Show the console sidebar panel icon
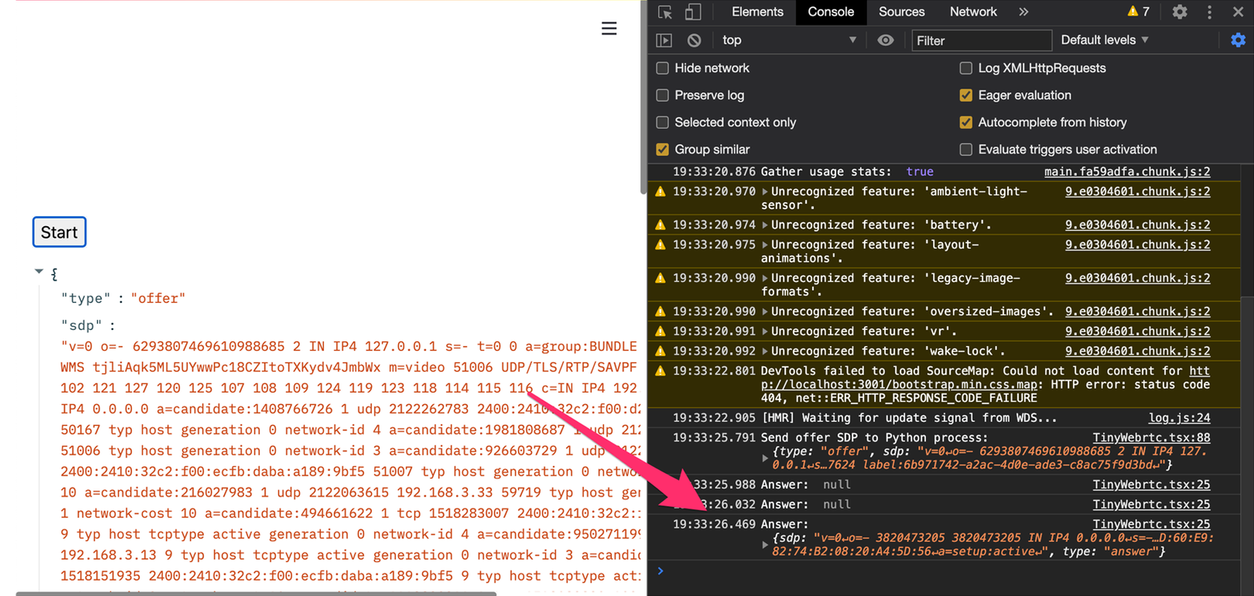Screen dimensions: 1254x596 664,41
